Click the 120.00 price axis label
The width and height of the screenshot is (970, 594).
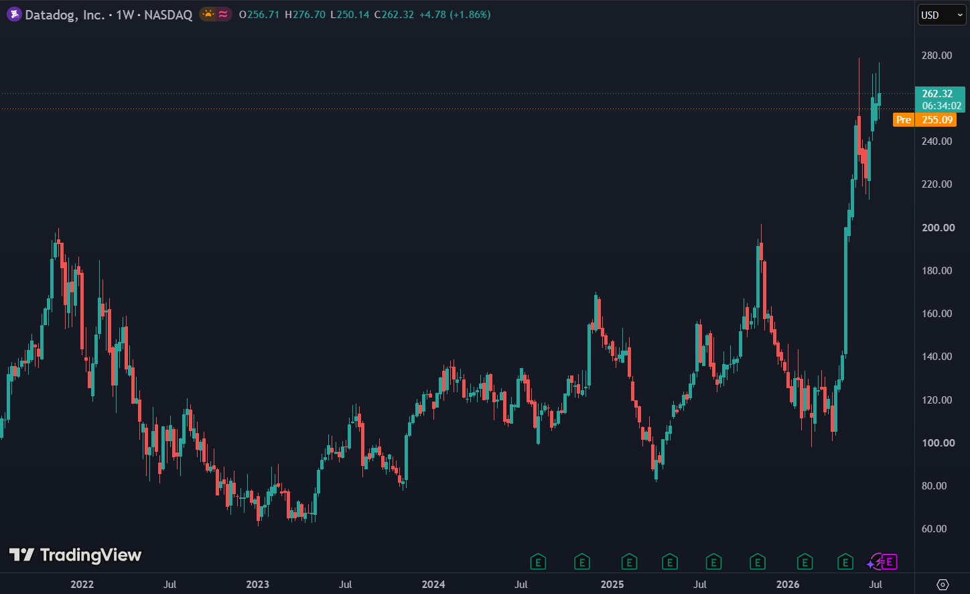pos(937,400)
